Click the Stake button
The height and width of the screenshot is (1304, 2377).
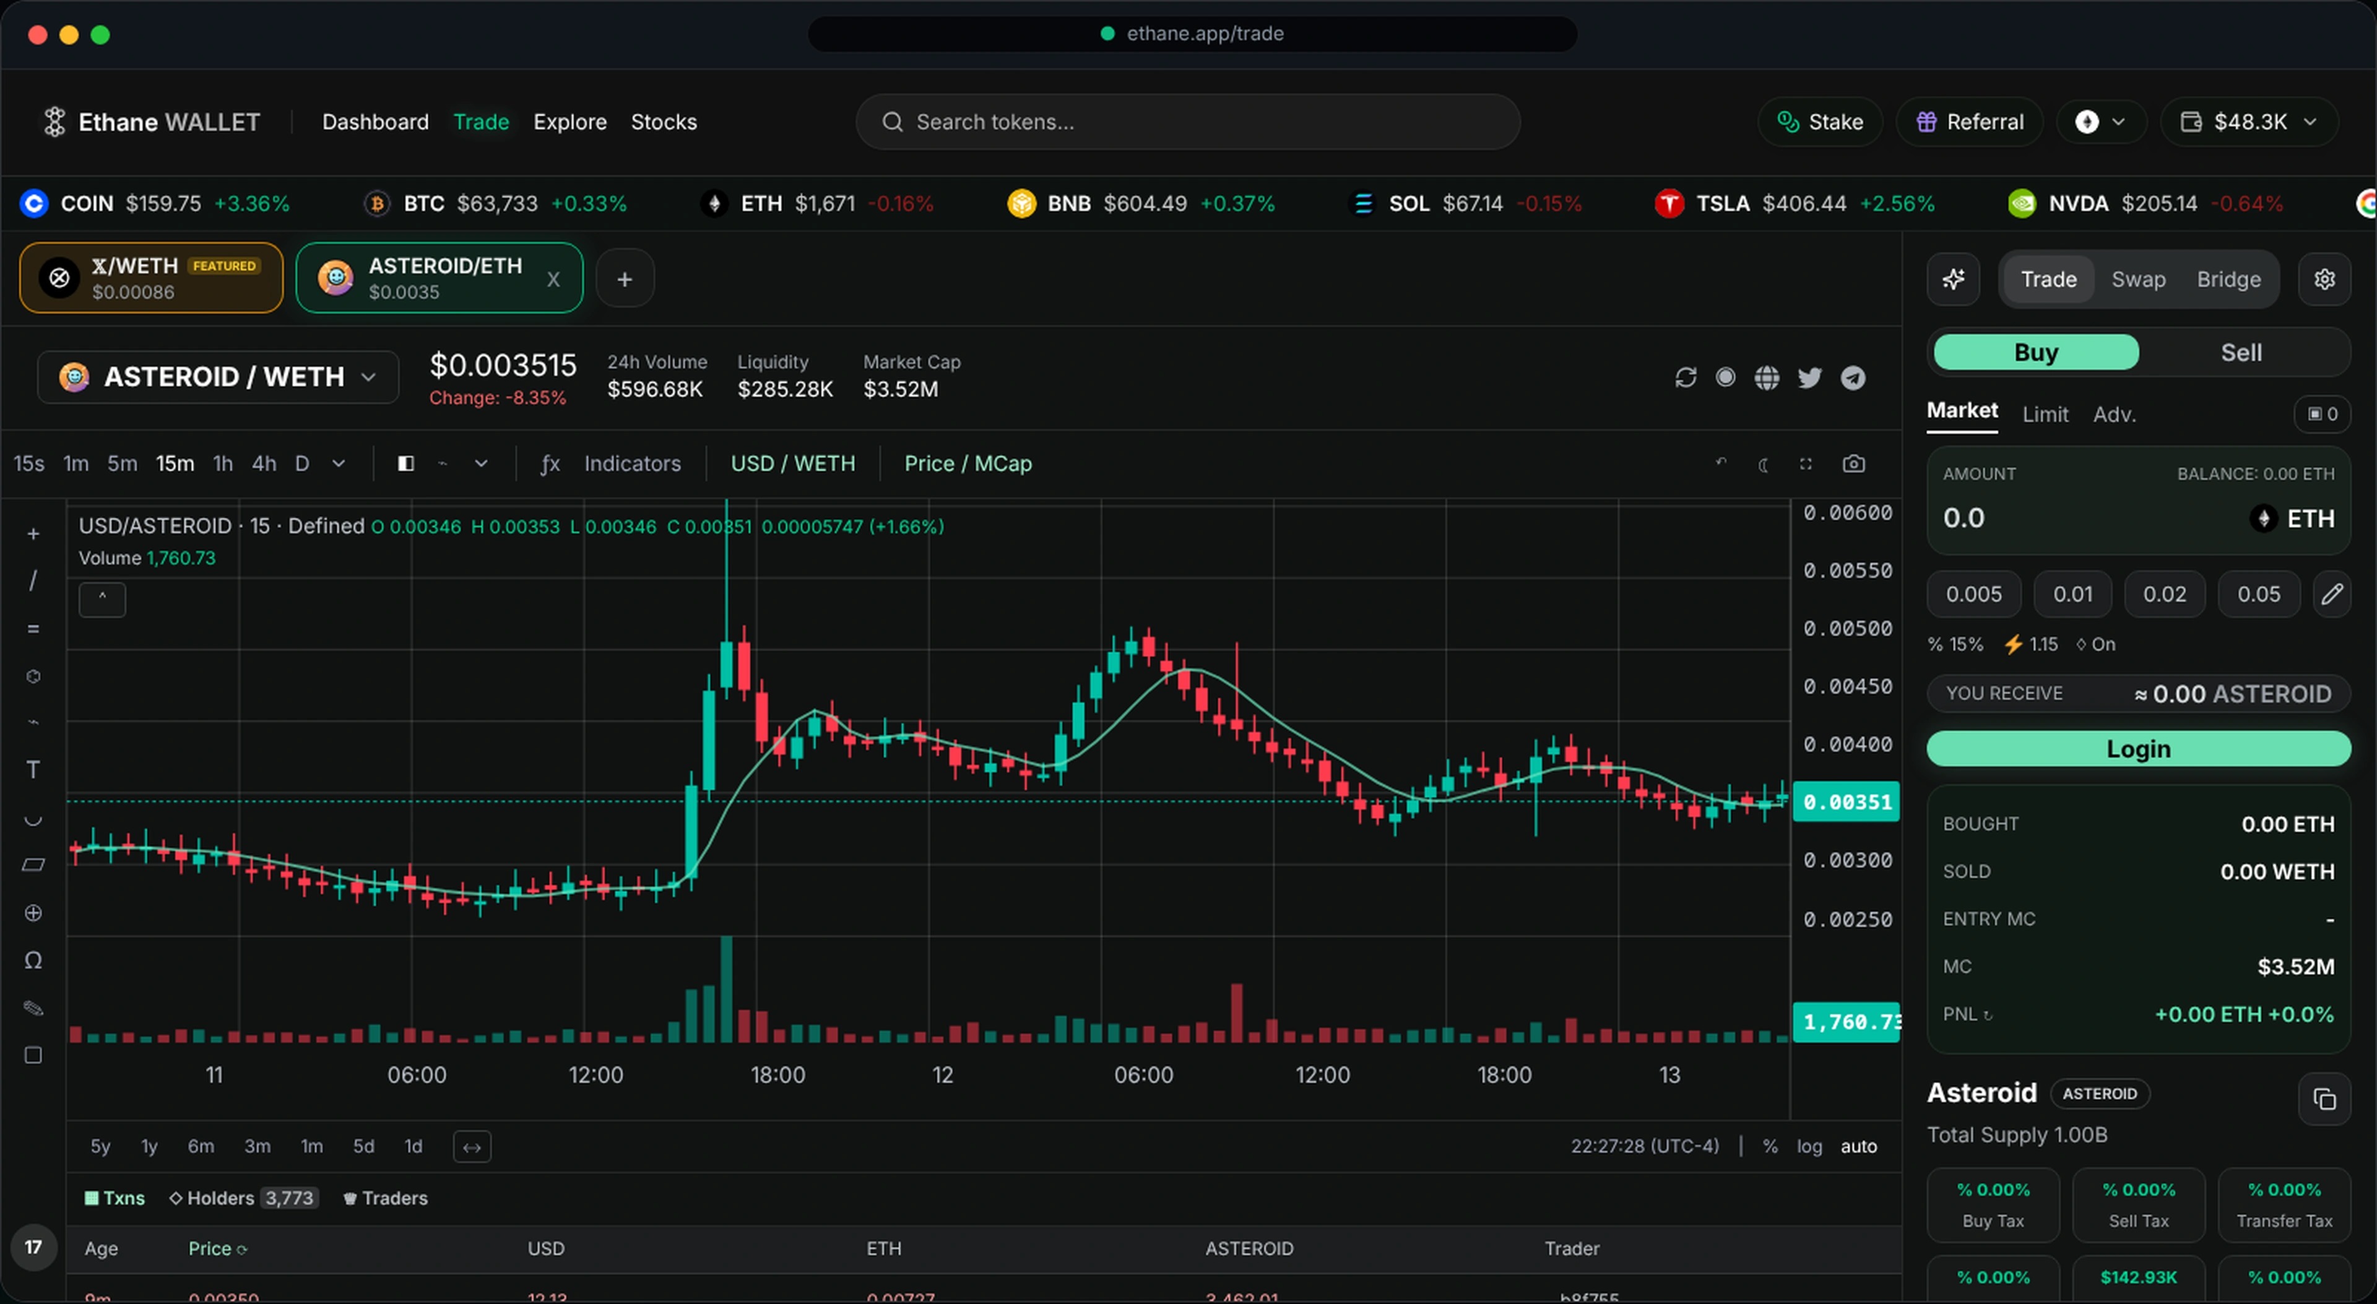(x=1820, y=122)
